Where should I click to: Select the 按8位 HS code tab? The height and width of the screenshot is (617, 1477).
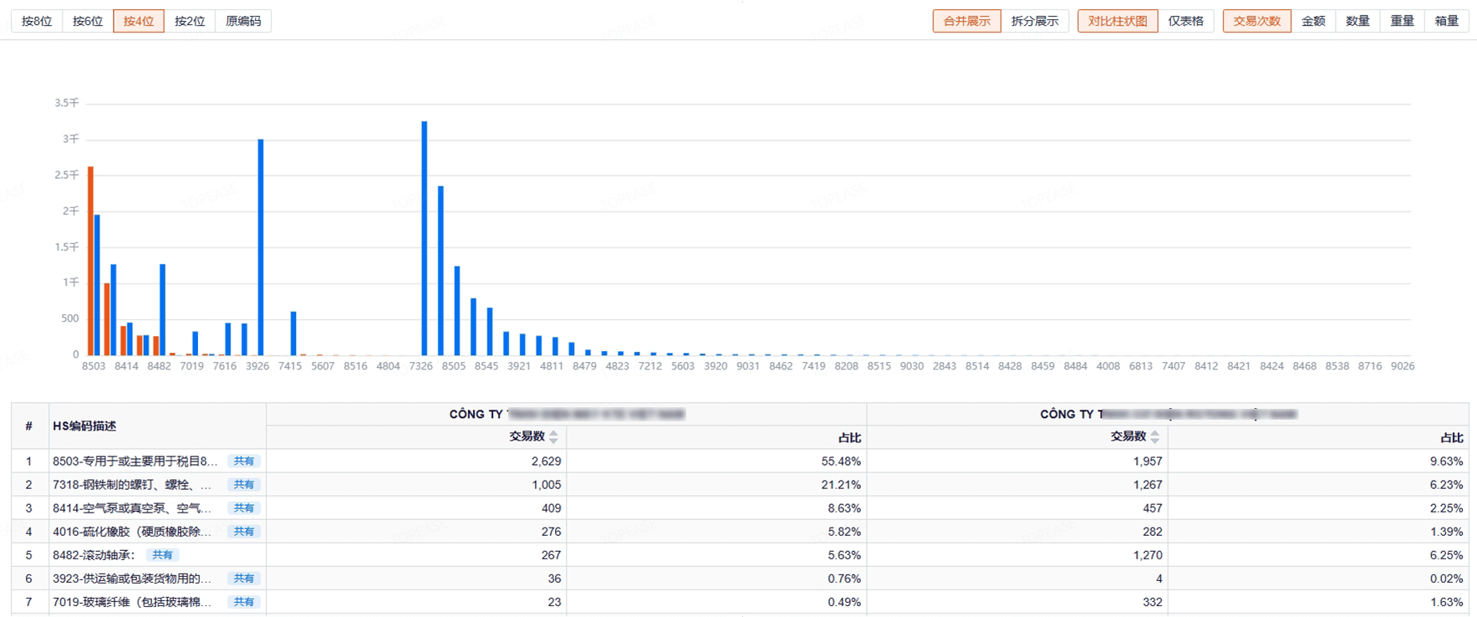pos(37,21)
